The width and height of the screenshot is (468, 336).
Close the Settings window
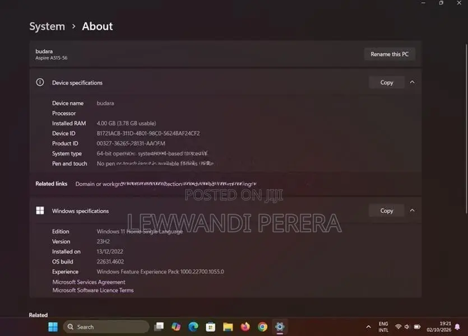point(459,3)
